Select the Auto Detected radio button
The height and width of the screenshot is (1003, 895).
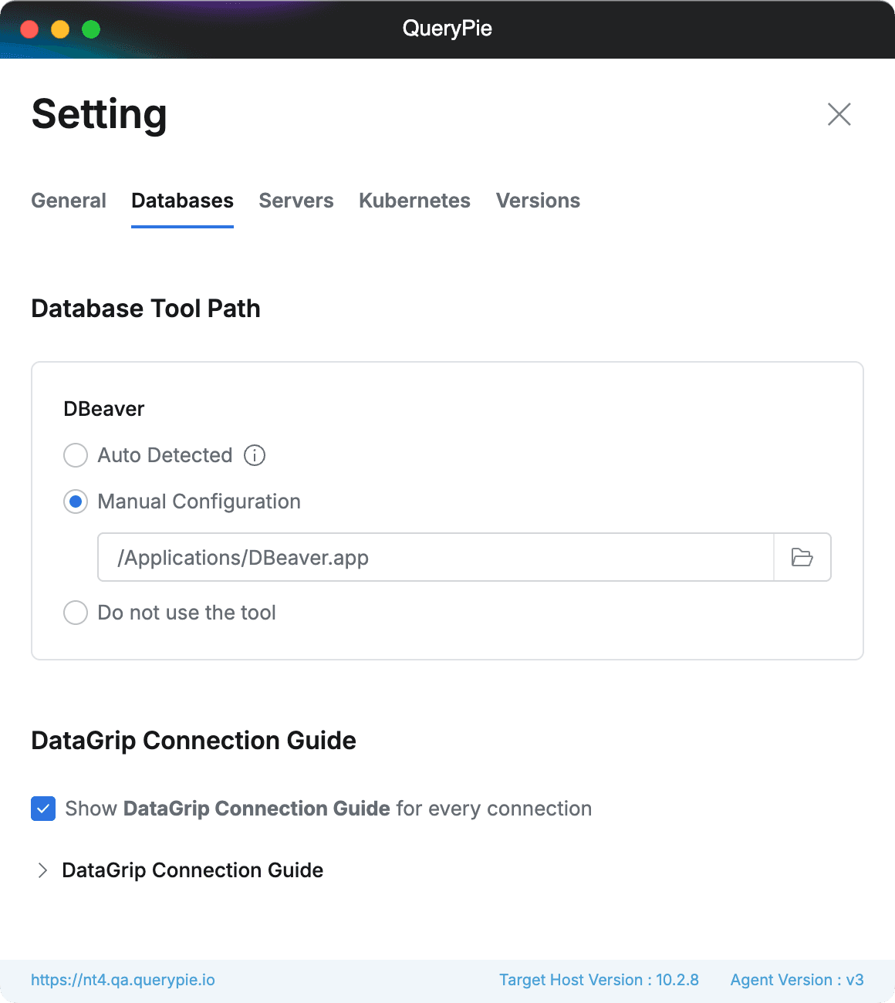coord(76,455)
